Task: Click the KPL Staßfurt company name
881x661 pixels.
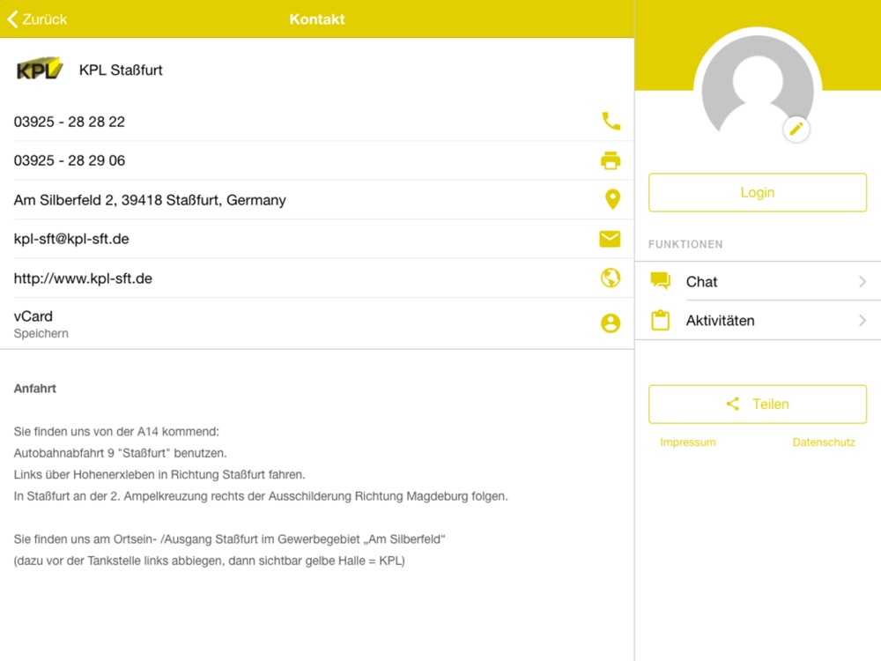Action: [120, 70]
